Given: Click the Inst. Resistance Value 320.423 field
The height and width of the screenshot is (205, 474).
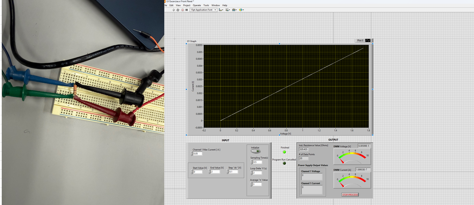Looking at the screenshot, I should 304,149.
